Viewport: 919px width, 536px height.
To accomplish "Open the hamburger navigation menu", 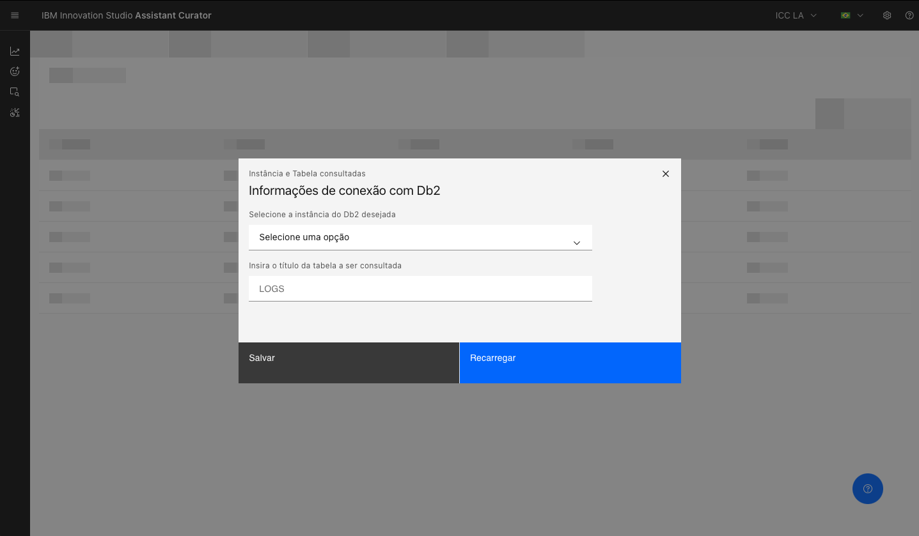I will point(15,15).
